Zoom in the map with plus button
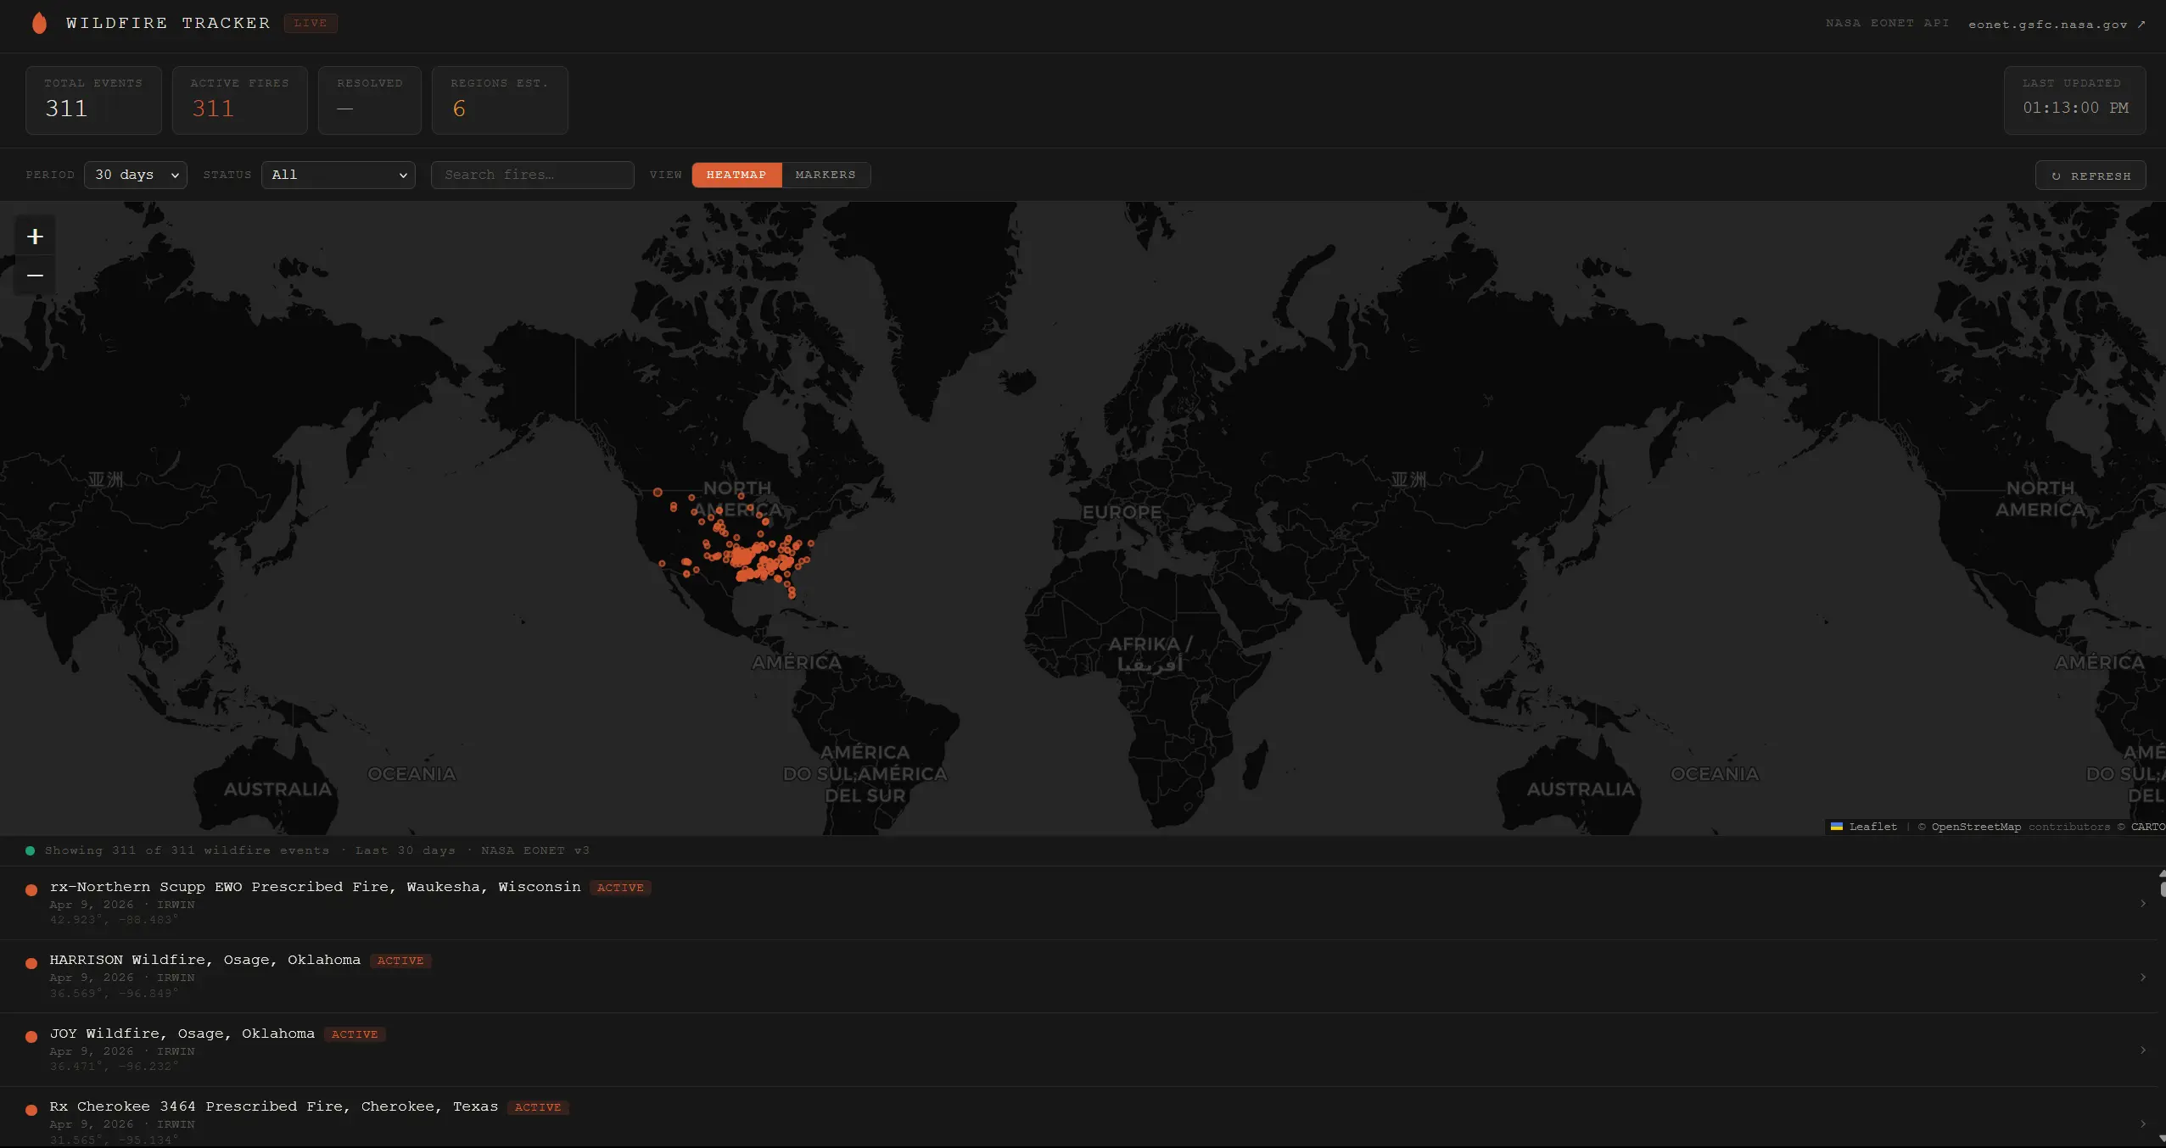Viewport: 2166px width, 1148px height. tap(35, 237)
